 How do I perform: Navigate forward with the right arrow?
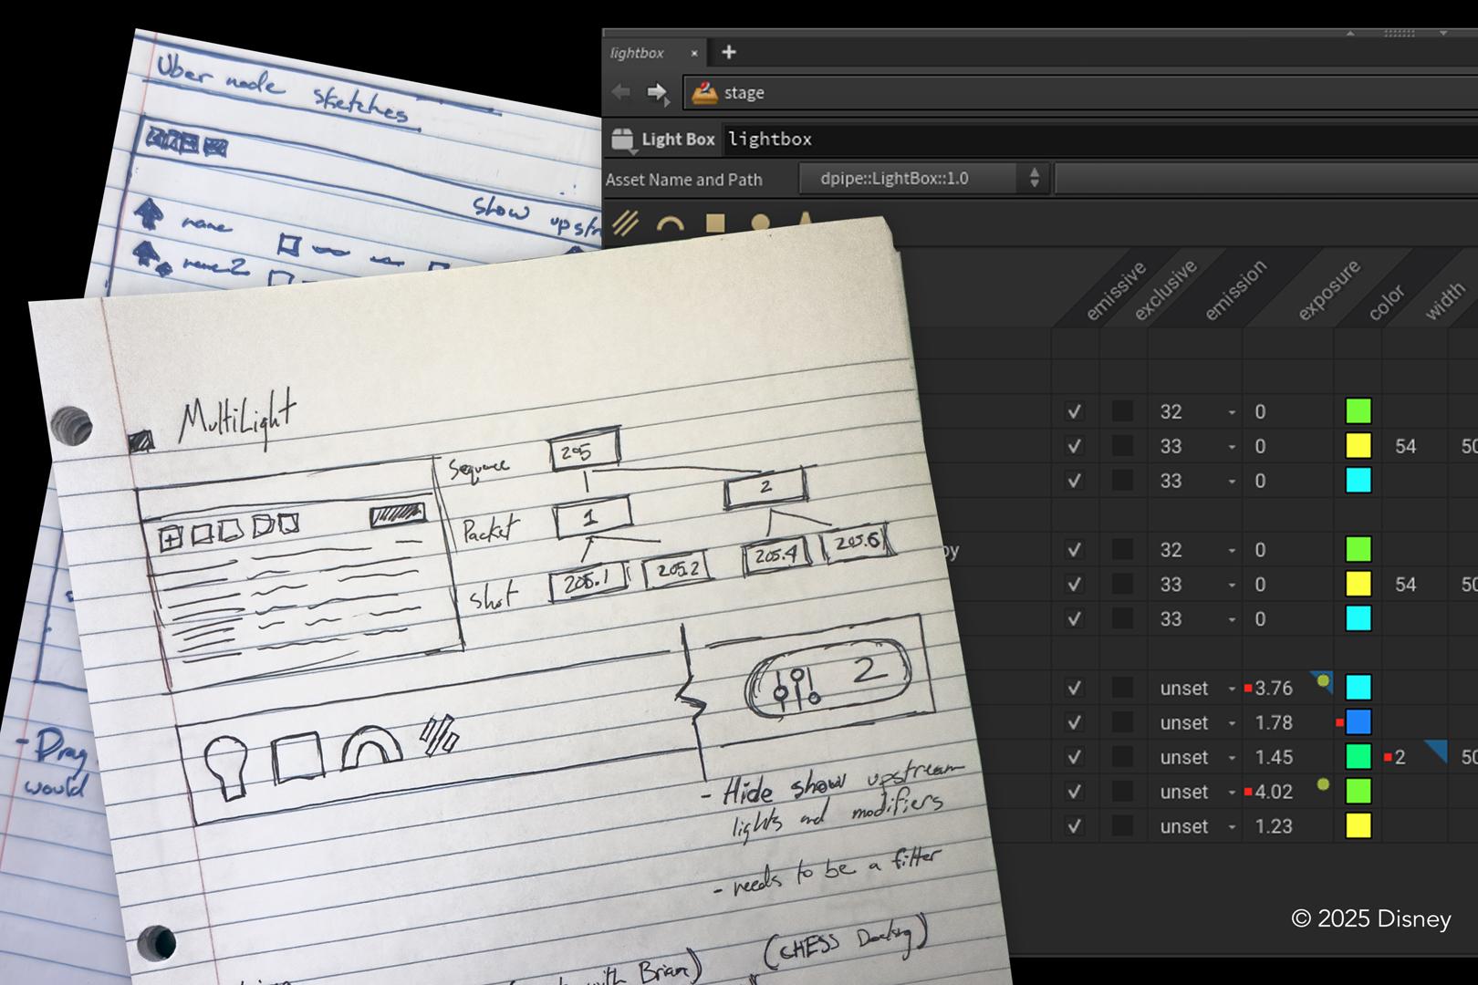657,92
